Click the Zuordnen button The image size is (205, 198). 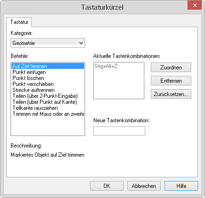[x=171, y=67]
